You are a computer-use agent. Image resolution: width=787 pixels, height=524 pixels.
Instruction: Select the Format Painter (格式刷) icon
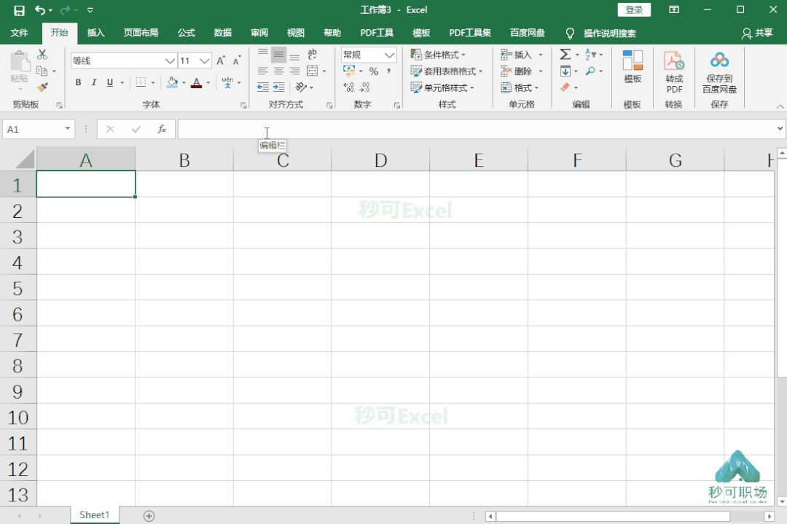[42, 87]
